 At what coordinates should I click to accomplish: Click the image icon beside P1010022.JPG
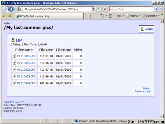click(15, 70)
